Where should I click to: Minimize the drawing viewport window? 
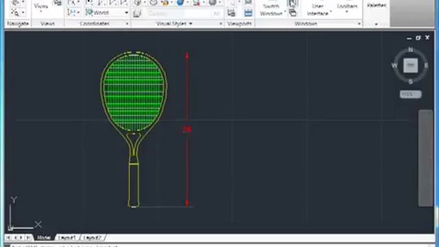tap(409, 38)
